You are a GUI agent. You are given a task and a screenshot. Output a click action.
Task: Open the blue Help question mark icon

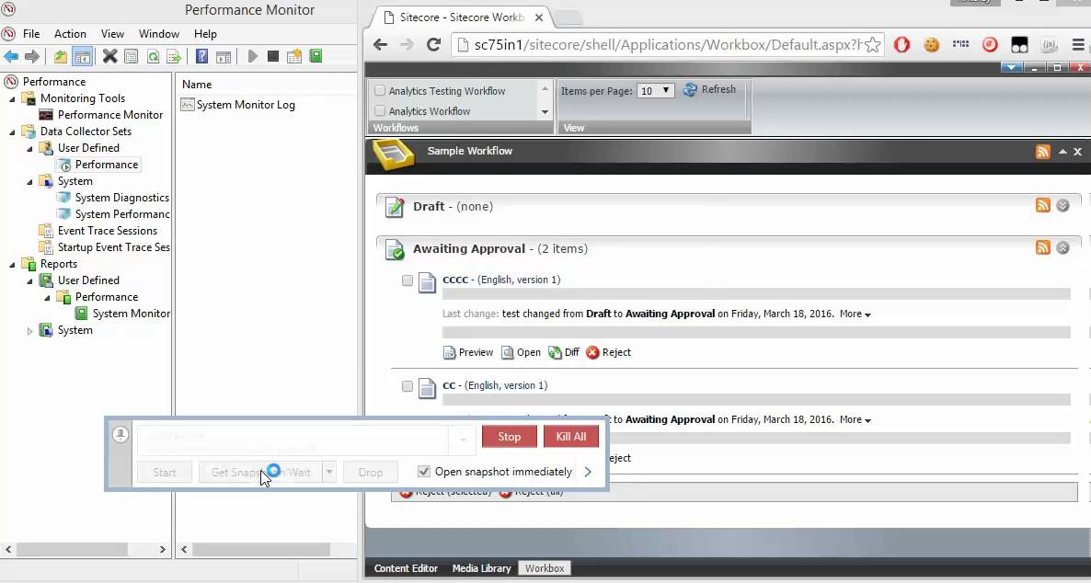tap(201, 56)
